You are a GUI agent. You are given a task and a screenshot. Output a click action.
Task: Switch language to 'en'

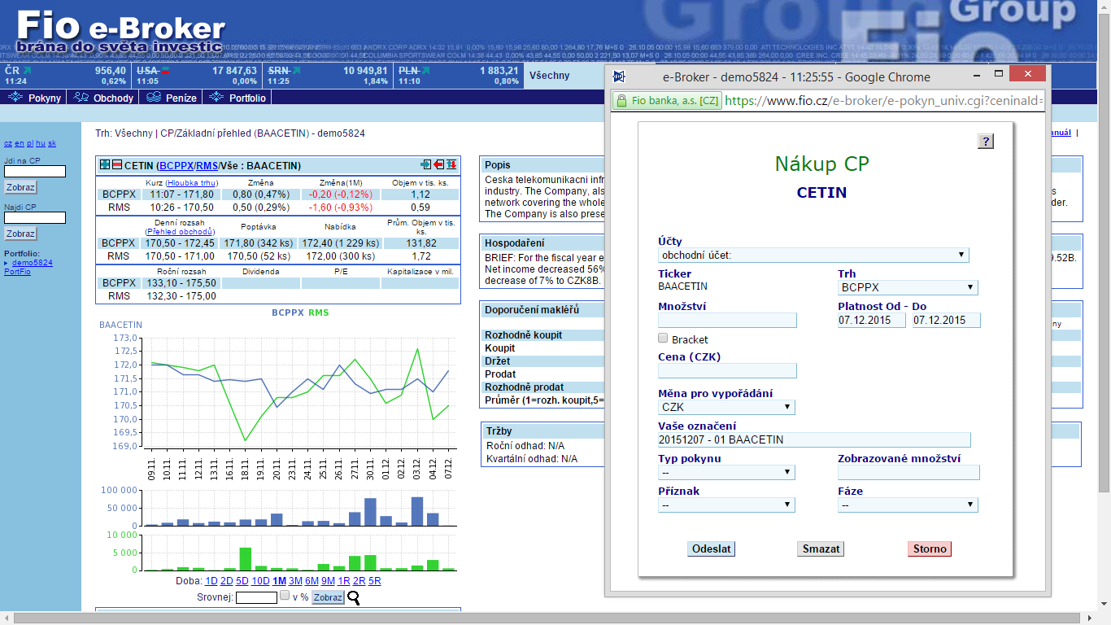[x=19, y=143]
